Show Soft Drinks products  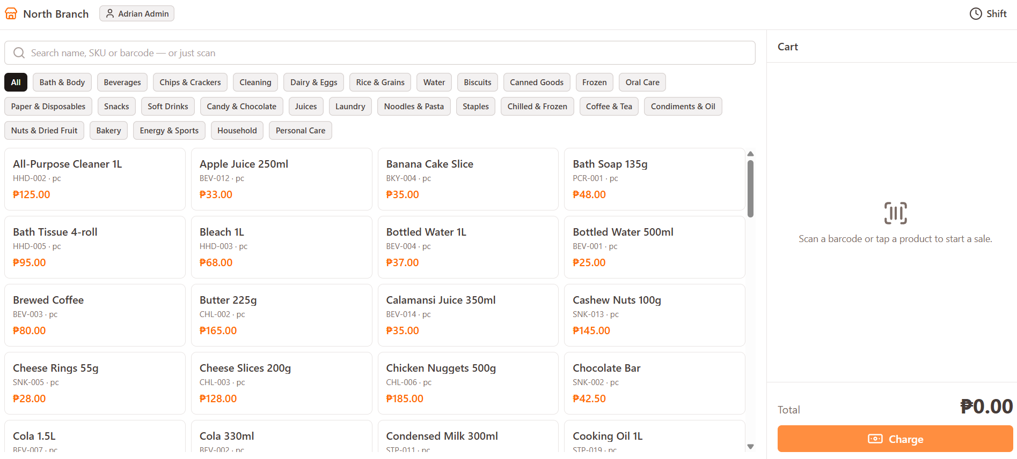(x=168, y=107)
